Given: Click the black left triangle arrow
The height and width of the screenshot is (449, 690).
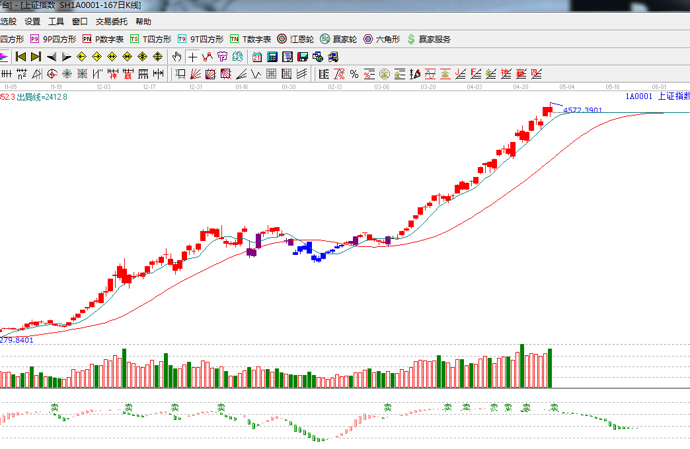Looking at the screenshot, I should coord(52,56).
